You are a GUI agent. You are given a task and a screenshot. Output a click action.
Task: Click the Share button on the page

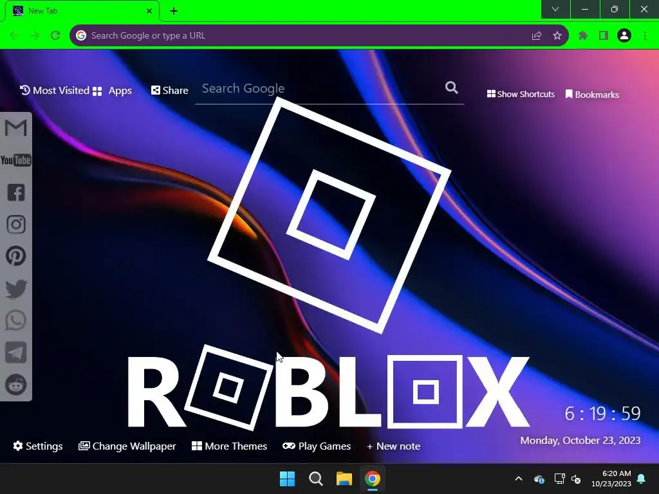170,90
